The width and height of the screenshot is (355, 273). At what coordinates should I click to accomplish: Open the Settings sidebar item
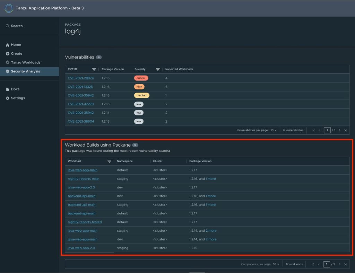click(18, 98)
